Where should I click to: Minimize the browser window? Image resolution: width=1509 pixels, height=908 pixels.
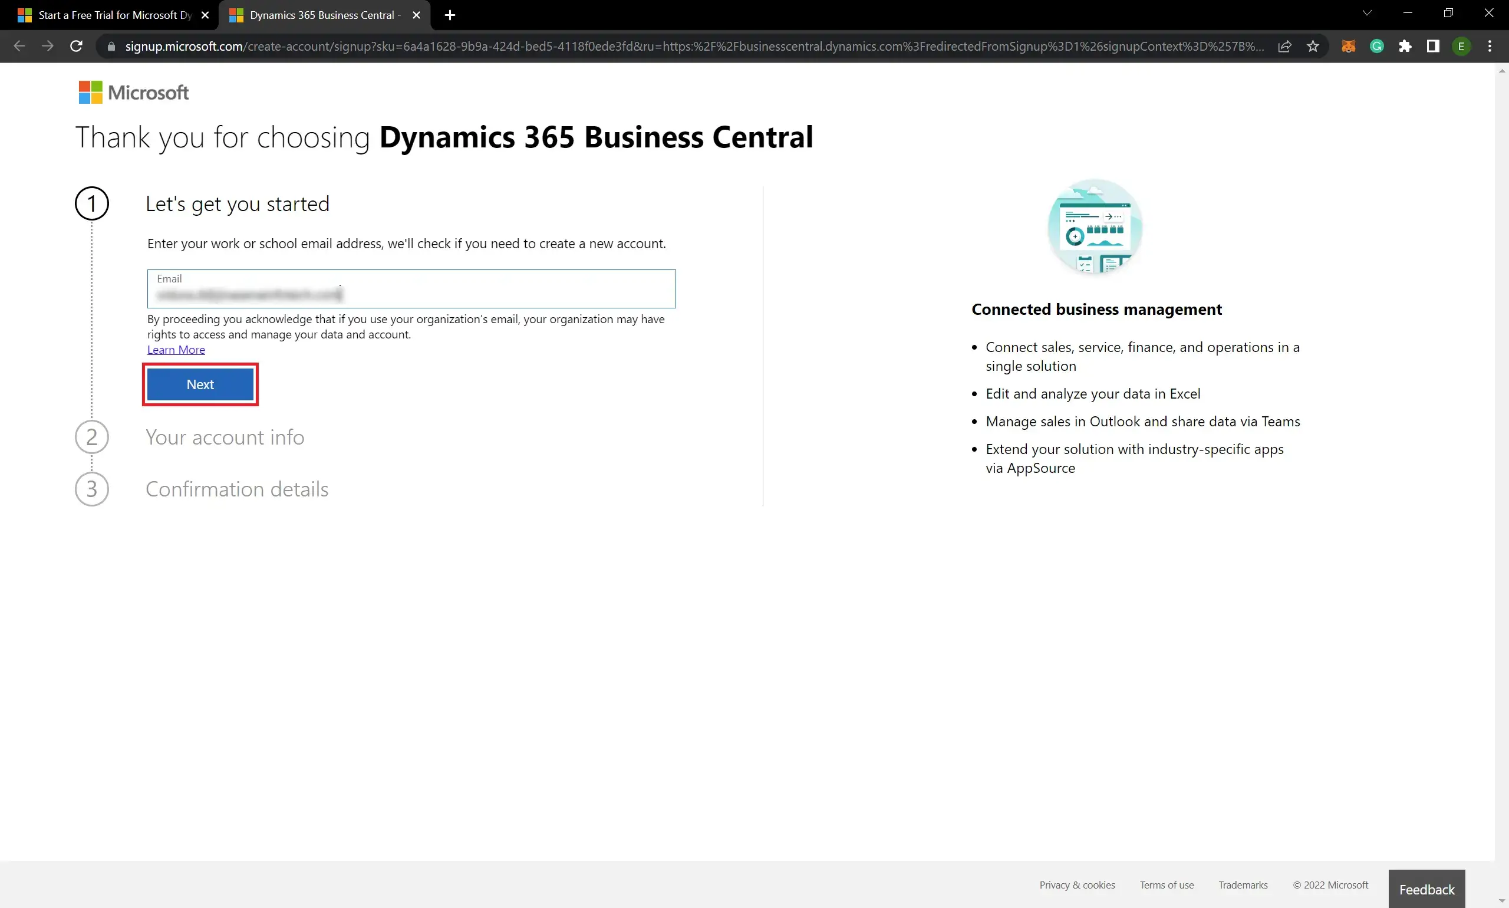pos(1408,13)
